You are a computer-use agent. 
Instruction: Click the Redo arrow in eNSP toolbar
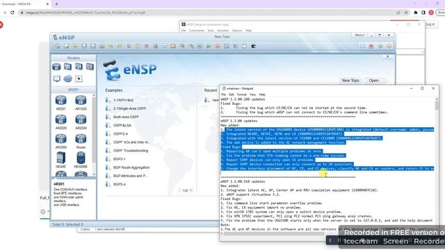tap(120, 47)
